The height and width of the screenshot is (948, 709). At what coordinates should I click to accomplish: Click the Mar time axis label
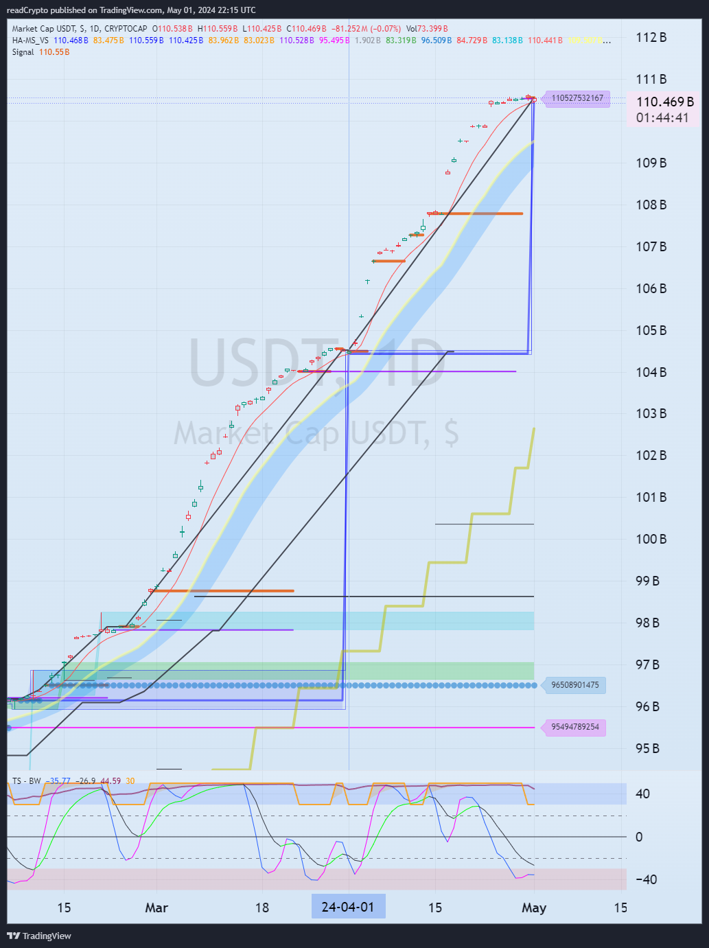156,907
